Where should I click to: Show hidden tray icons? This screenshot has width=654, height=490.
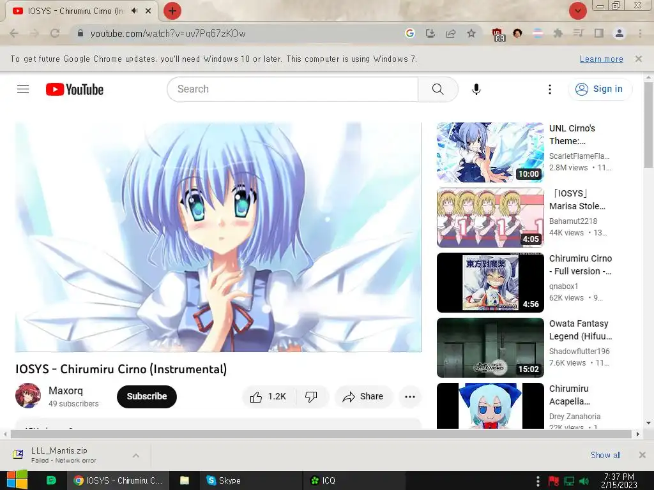538,481
